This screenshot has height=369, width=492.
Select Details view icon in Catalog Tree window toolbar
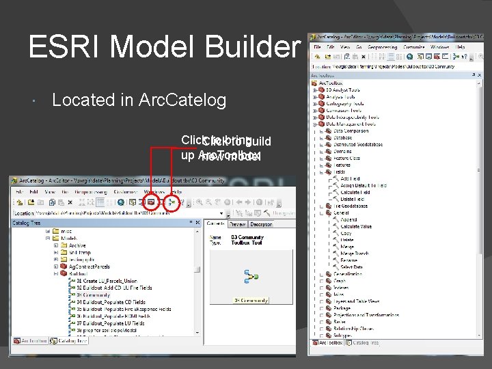[x=100, y=202]
